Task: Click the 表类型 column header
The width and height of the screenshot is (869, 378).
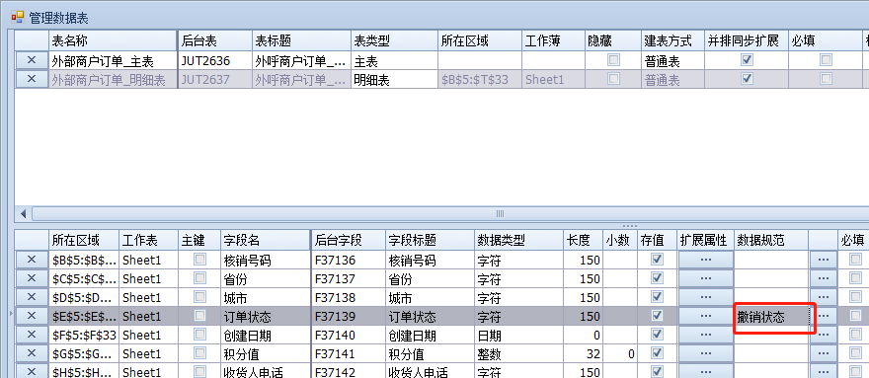Action: tap(394, 40)
